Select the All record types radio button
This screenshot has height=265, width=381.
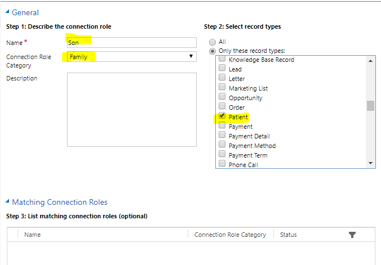click(x=212, y=42)
